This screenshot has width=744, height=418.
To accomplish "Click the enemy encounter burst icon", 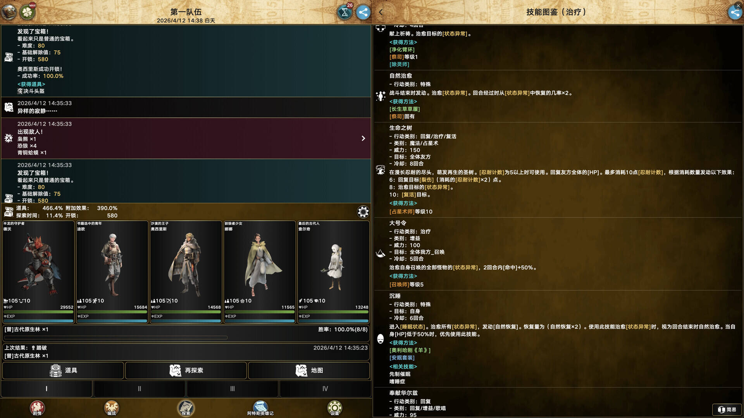I will [x=9, y=138].
